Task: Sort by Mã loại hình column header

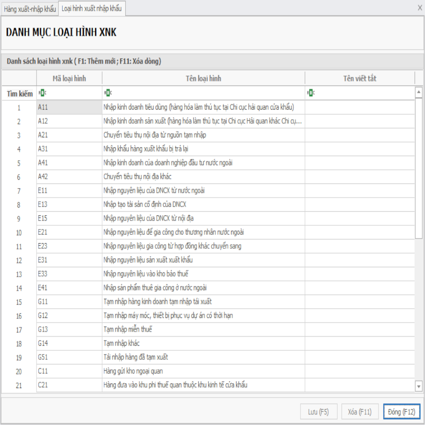Action: (x=69, y=78)
